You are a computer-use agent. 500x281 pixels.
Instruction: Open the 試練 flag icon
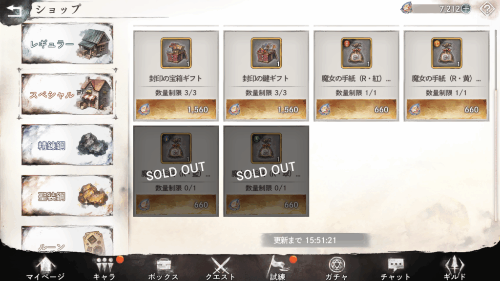pos(278,268)
